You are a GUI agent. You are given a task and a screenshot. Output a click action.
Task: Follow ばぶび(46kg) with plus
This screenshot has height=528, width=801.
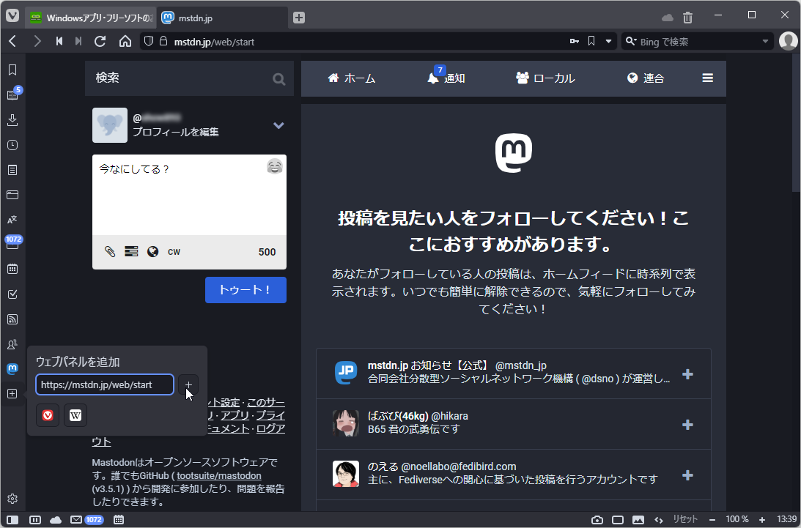[x=687, y=425]
